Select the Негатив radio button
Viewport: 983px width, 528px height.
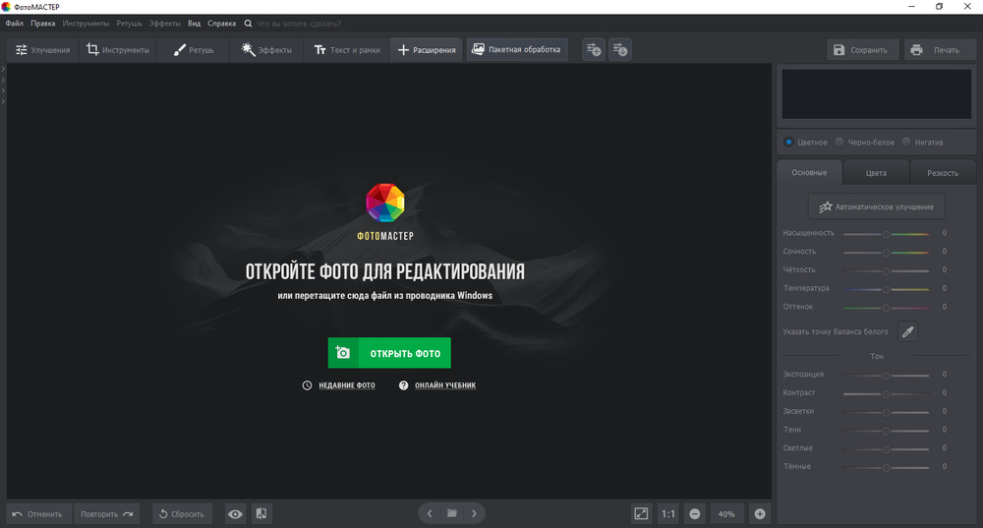(x=906, y=143)
